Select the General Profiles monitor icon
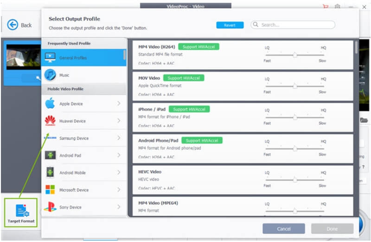371x242 pixels. tap(50, 57)
